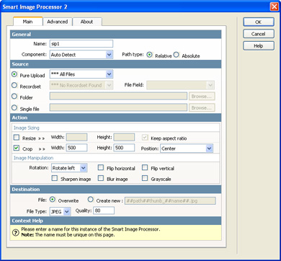Click the Action section header
Viewport: 281px width, 261px height.
pyautogui.click(x=115, y=118)
